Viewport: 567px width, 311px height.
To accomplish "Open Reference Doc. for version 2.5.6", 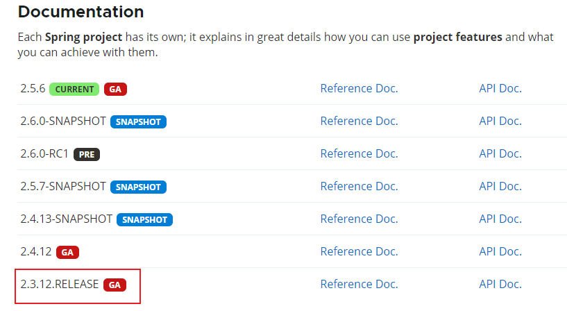I will pos(359,89).
